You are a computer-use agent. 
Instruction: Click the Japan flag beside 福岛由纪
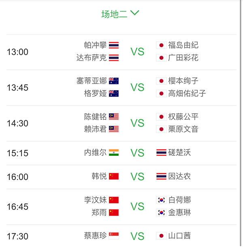tap(161, 45)
